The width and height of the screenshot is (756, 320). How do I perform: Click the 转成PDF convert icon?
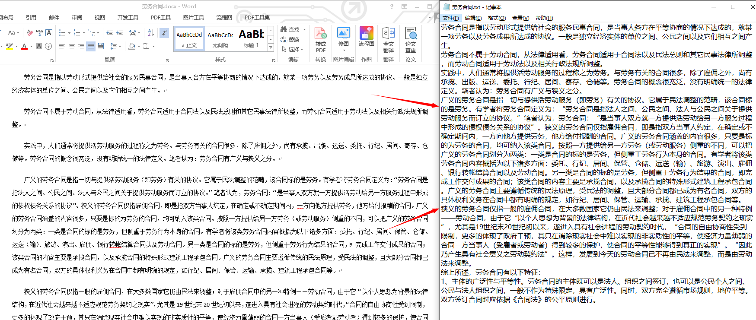coord(320,39)
